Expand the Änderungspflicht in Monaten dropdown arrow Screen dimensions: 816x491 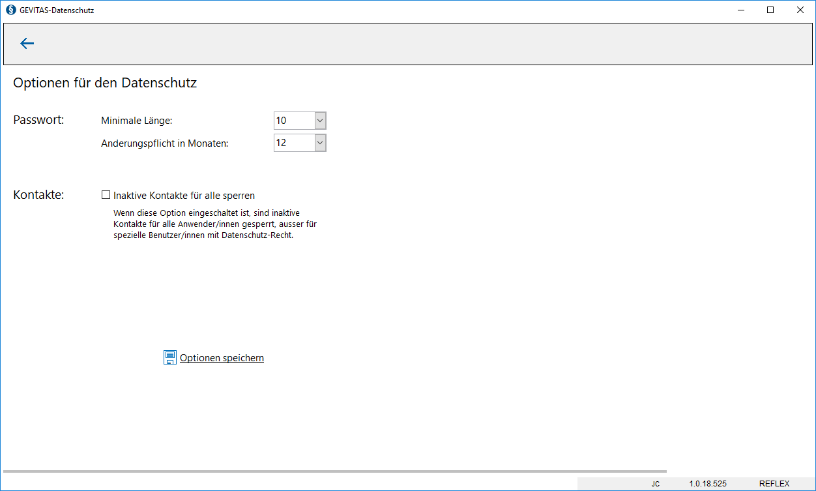[320, 143]
